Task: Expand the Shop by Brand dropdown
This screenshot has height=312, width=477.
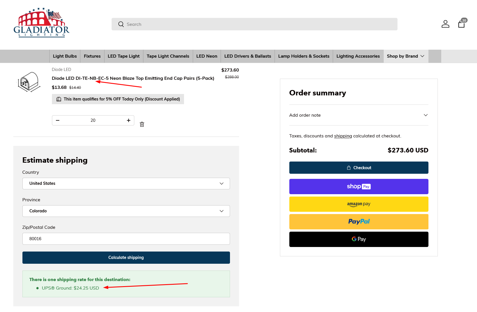Action: tap(406, 56)
